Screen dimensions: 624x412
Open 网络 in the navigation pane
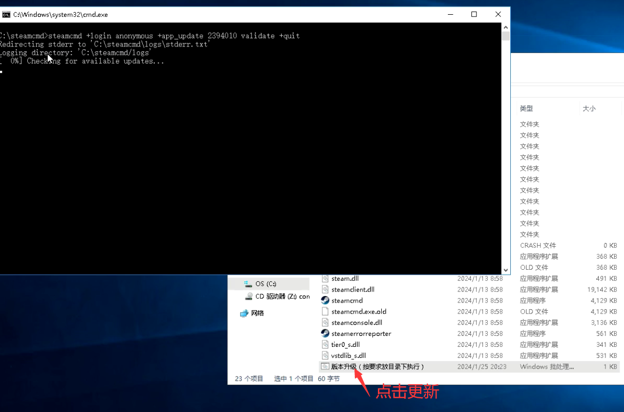tap(257, 313)
